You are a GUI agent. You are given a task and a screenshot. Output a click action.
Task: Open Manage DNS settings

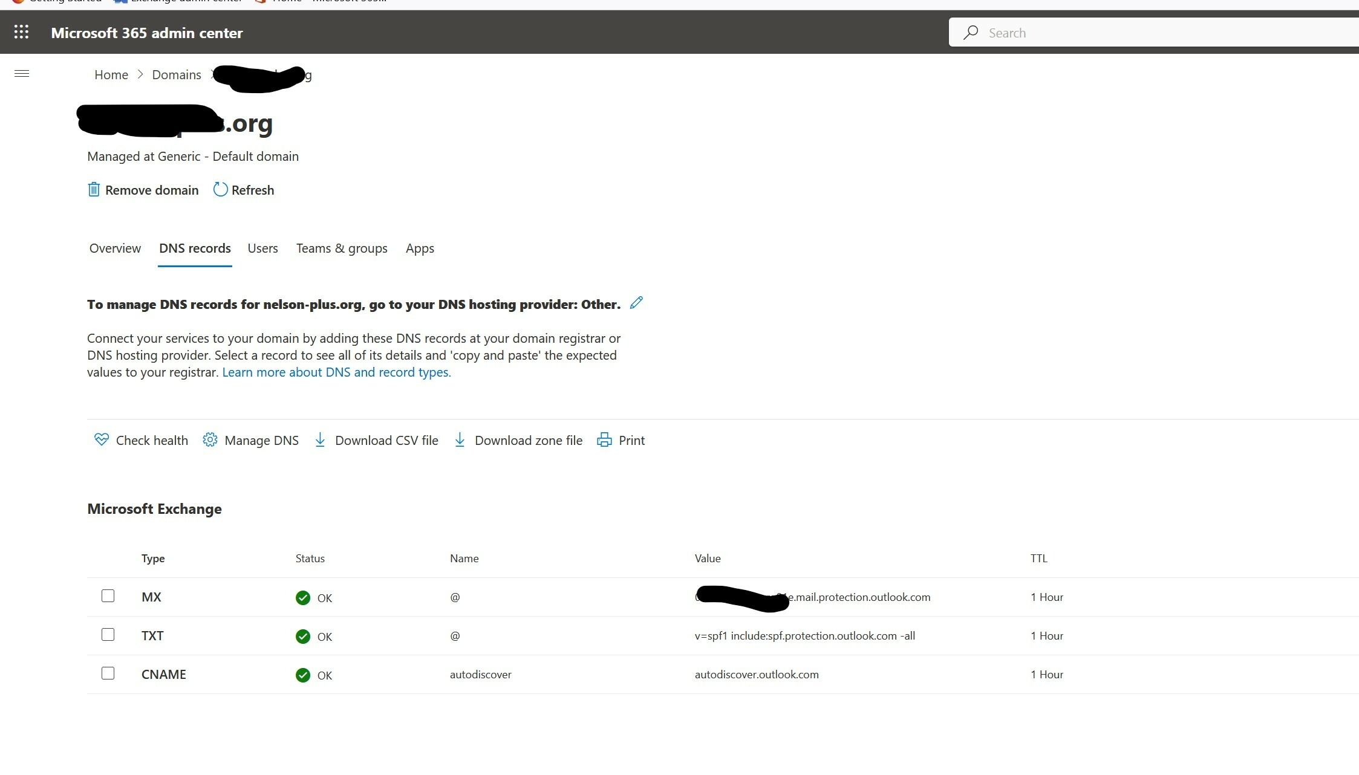pos(250,440)
